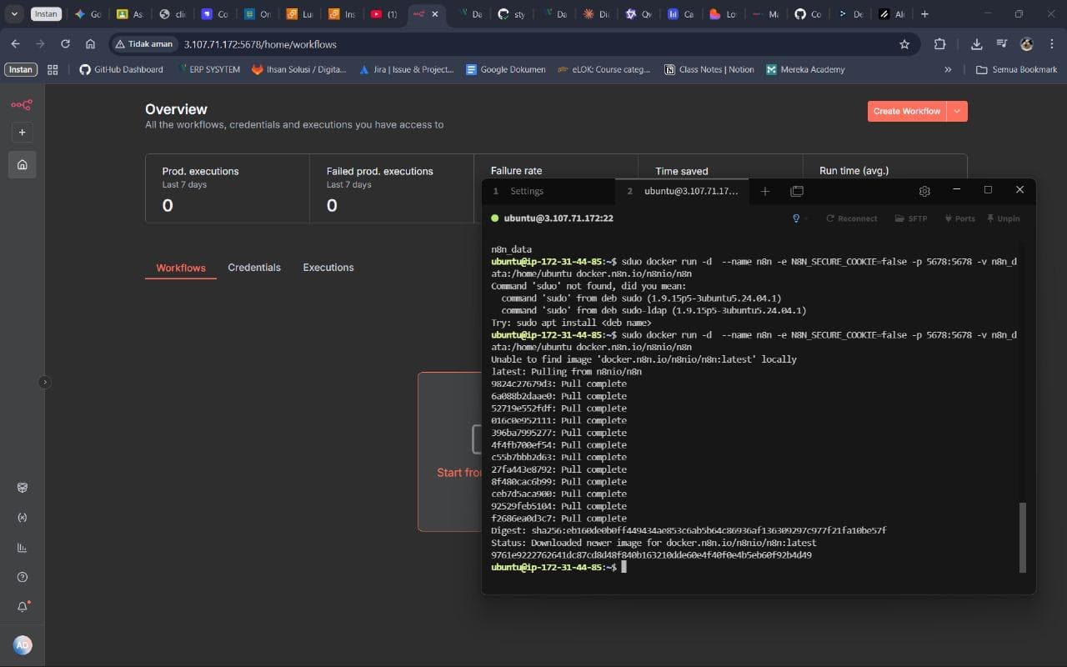Unpin the terminal session window
Image resolution: width=1067 pixels, height=667 pixels.
pos(1004,218)
